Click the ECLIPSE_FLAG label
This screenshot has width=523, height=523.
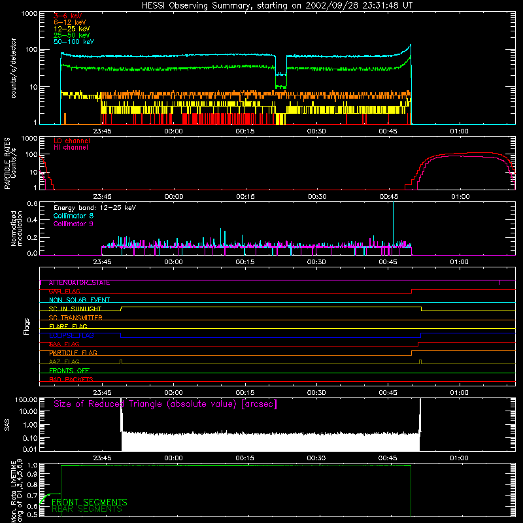[x=71, y=335]
